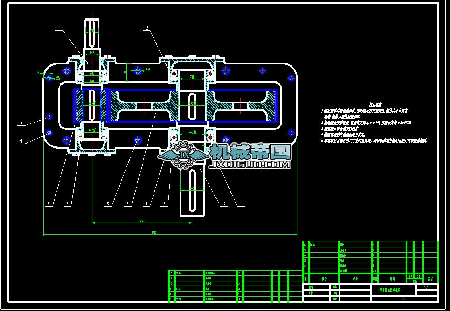The height and width of the screenshot is (311, 450).
Task: Select the M16 cell in parts list
Action: [x=313, y=245]
